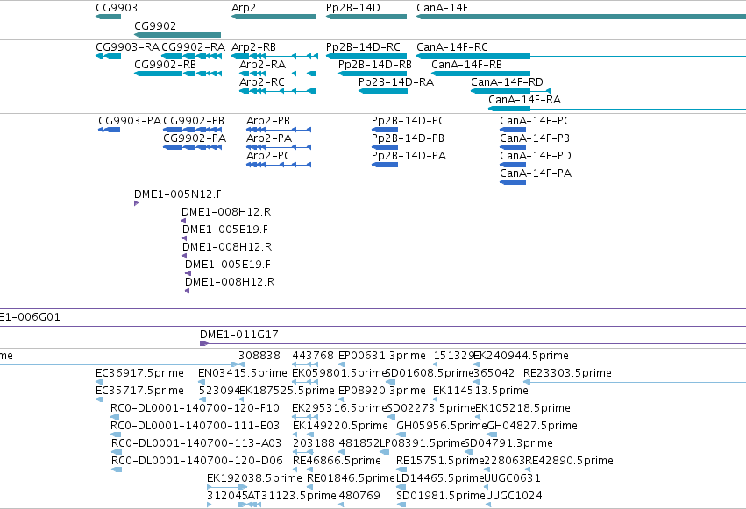This screenshot has width=746, height=509.
Task: Click the RC0-DL0001-140700-120-D06 label
Action: coord(197,461)
